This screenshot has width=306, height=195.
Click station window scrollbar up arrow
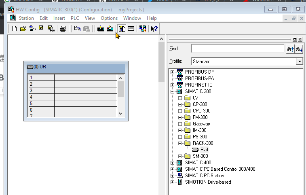[x=161, y=39]
